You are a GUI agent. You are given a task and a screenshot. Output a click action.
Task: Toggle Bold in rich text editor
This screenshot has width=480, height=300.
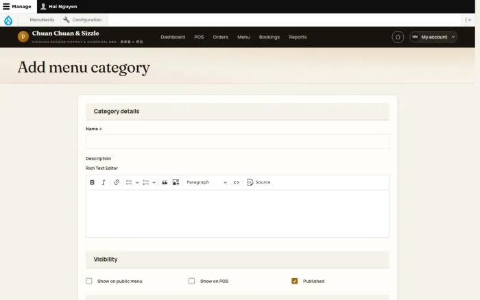pyautogui.click(x=92, y=182)
